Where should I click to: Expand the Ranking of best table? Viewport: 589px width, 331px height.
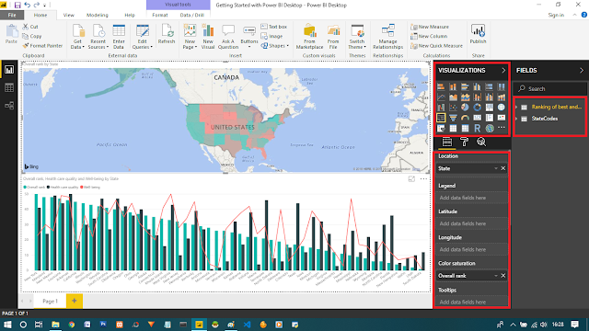pos(517,107)
